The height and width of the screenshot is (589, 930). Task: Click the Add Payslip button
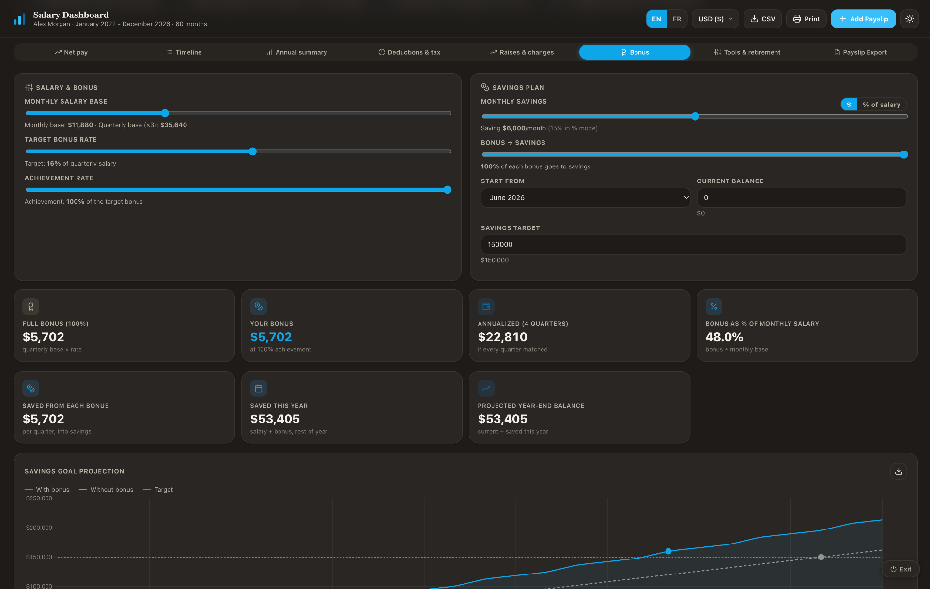pyautogui.click(x=863, y=19)
